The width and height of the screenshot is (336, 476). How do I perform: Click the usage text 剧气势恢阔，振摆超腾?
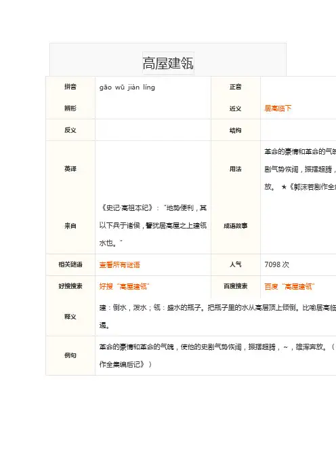pyautogui.click(x=300, y=169)
